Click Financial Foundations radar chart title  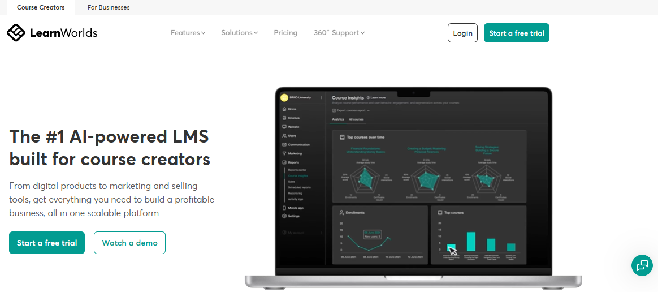pyautogui.click(x=365, y=150)
